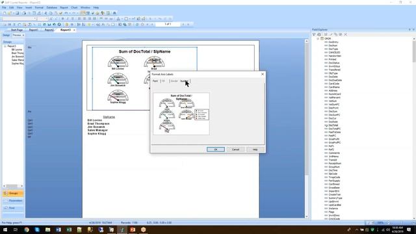Select the CardCode field

coord(333,84)
